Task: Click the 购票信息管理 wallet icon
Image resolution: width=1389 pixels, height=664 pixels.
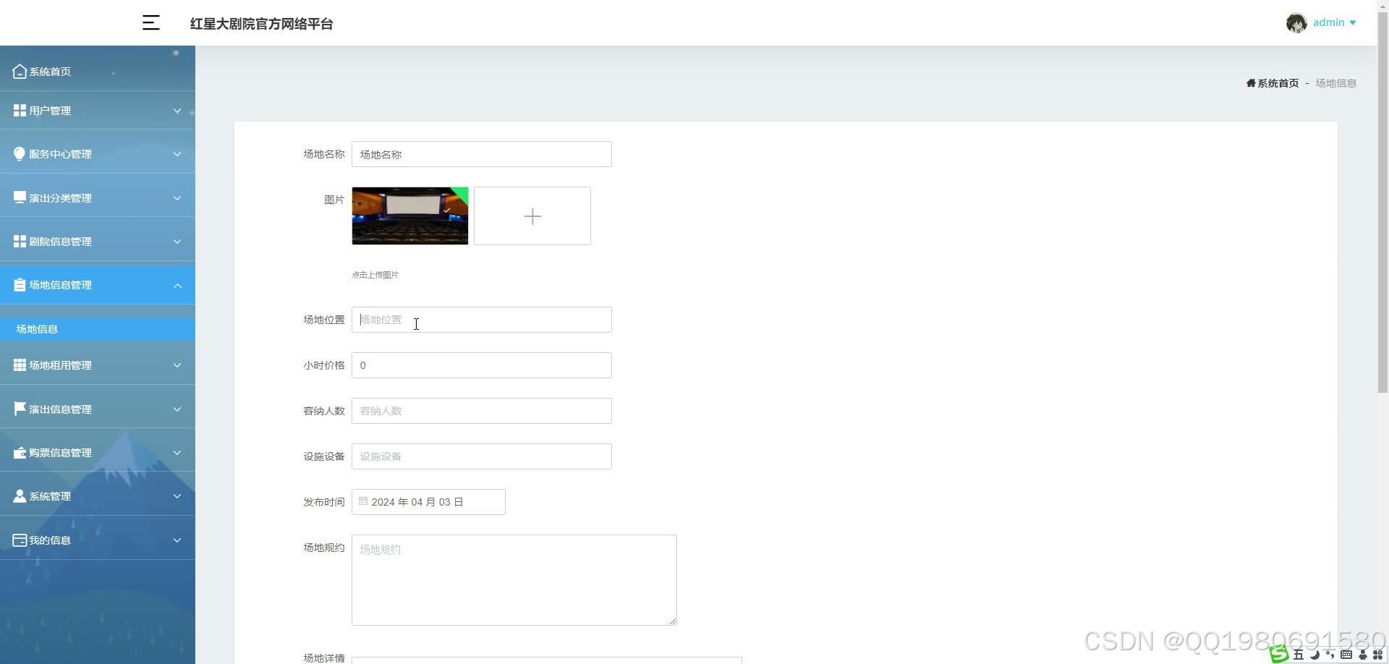Action: pos(20,453)
